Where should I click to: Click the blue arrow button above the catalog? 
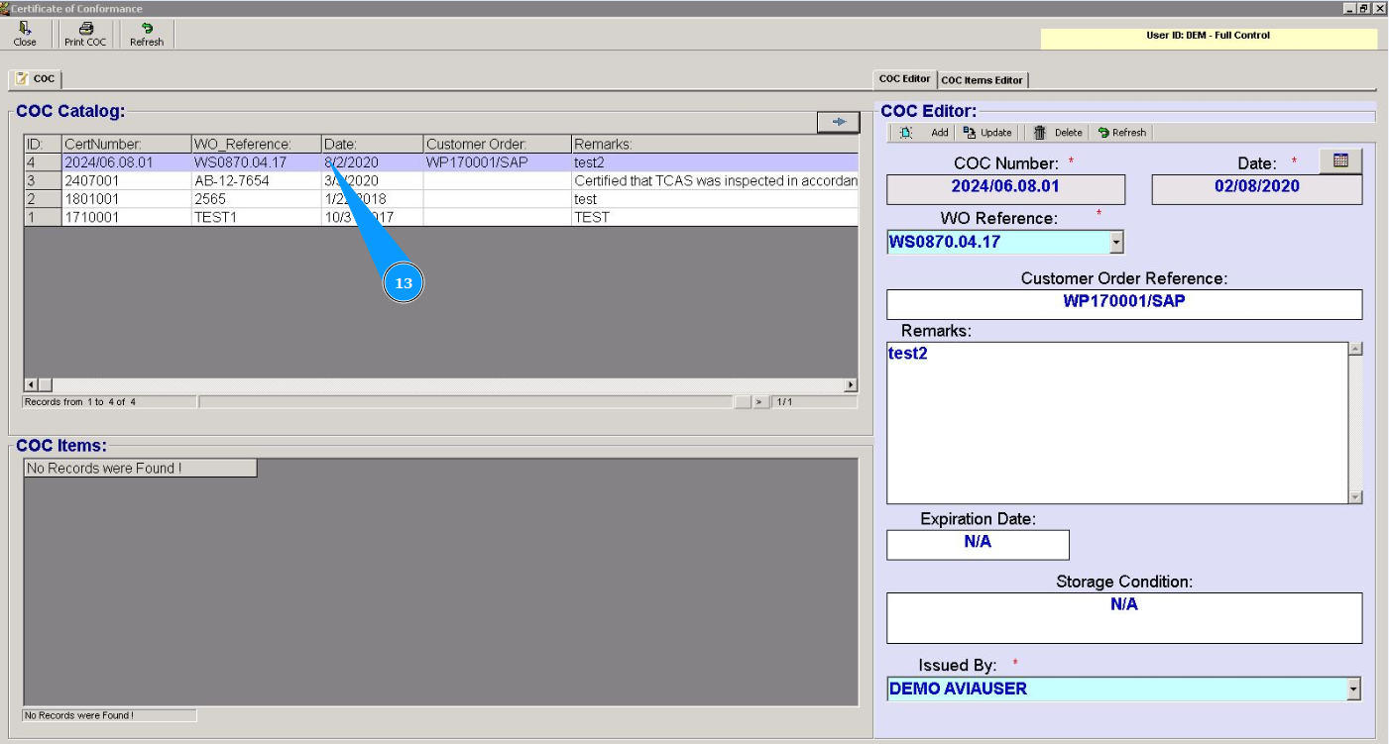(839, 121)
